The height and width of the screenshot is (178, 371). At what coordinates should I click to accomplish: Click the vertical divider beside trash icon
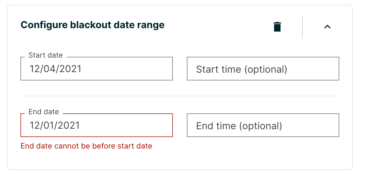tap(302, 27)
